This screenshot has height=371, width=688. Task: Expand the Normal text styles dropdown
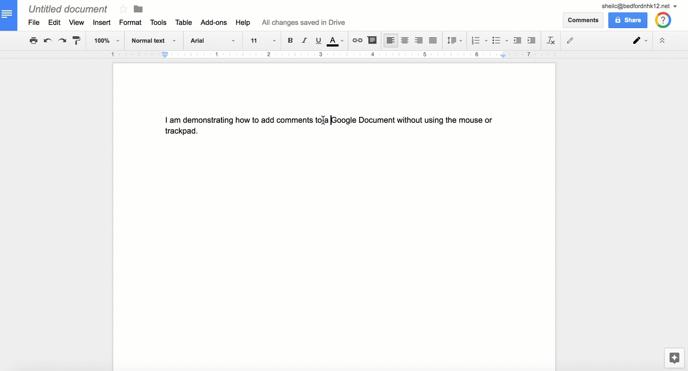click(153, 41)
